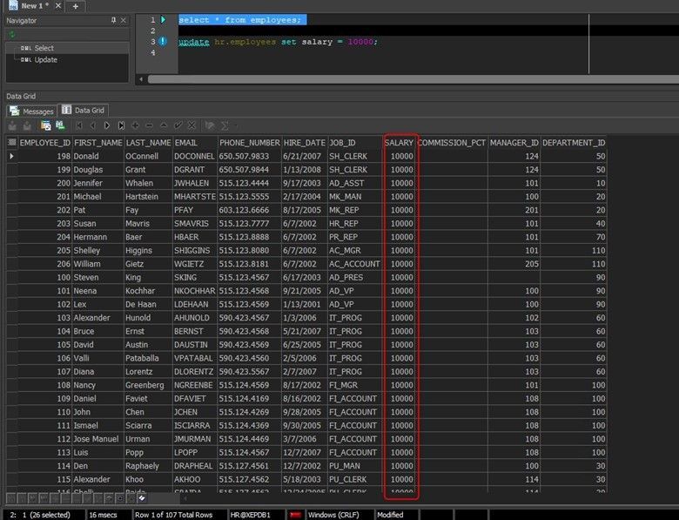Select the DML Update statement in Navigator
The height and width of the screenshot is (520, 679).
[x=39, y=60]
